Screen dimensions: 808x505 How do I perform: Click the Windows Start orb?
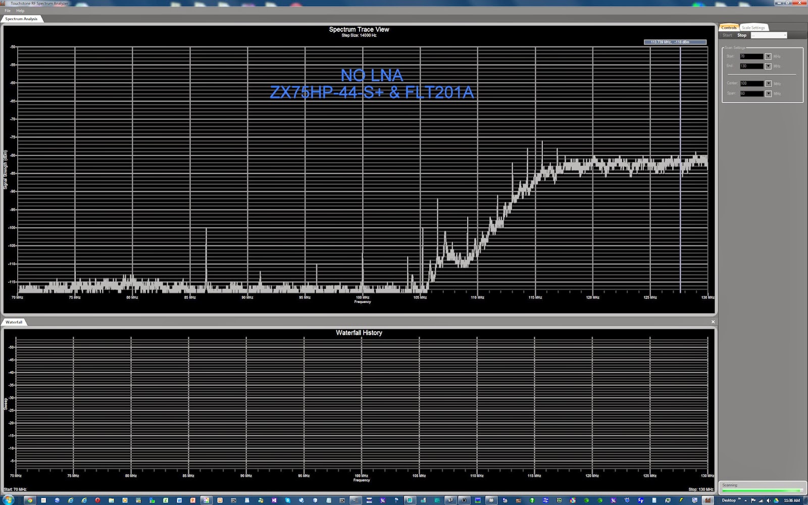click(x=8, y=500)
